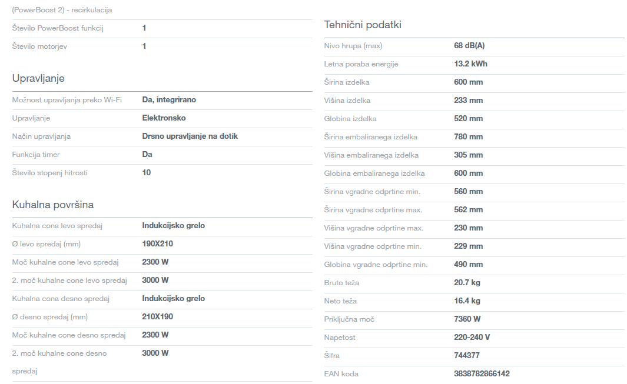Click the 190X210 left front zone size
Viewport: 627px width, 384px height.
point(157,244)
